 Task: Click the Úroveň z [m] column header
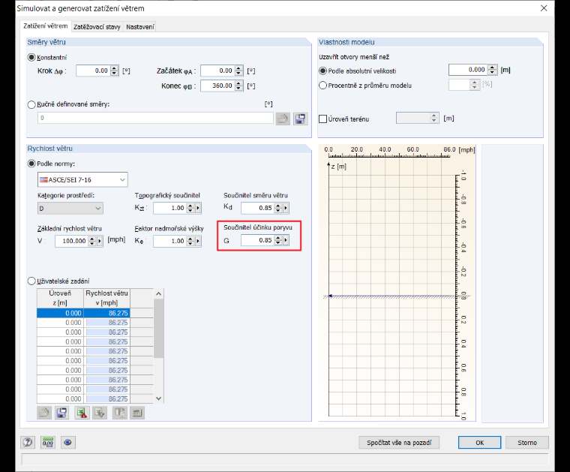click(x=60, y=298)
